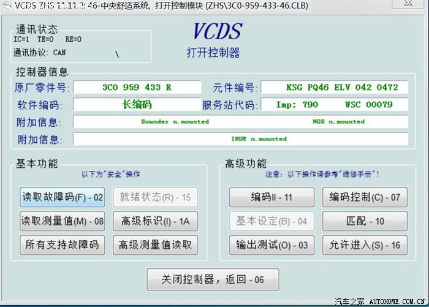Click the 软件编码 field showing 长编码

click(137, 105)
